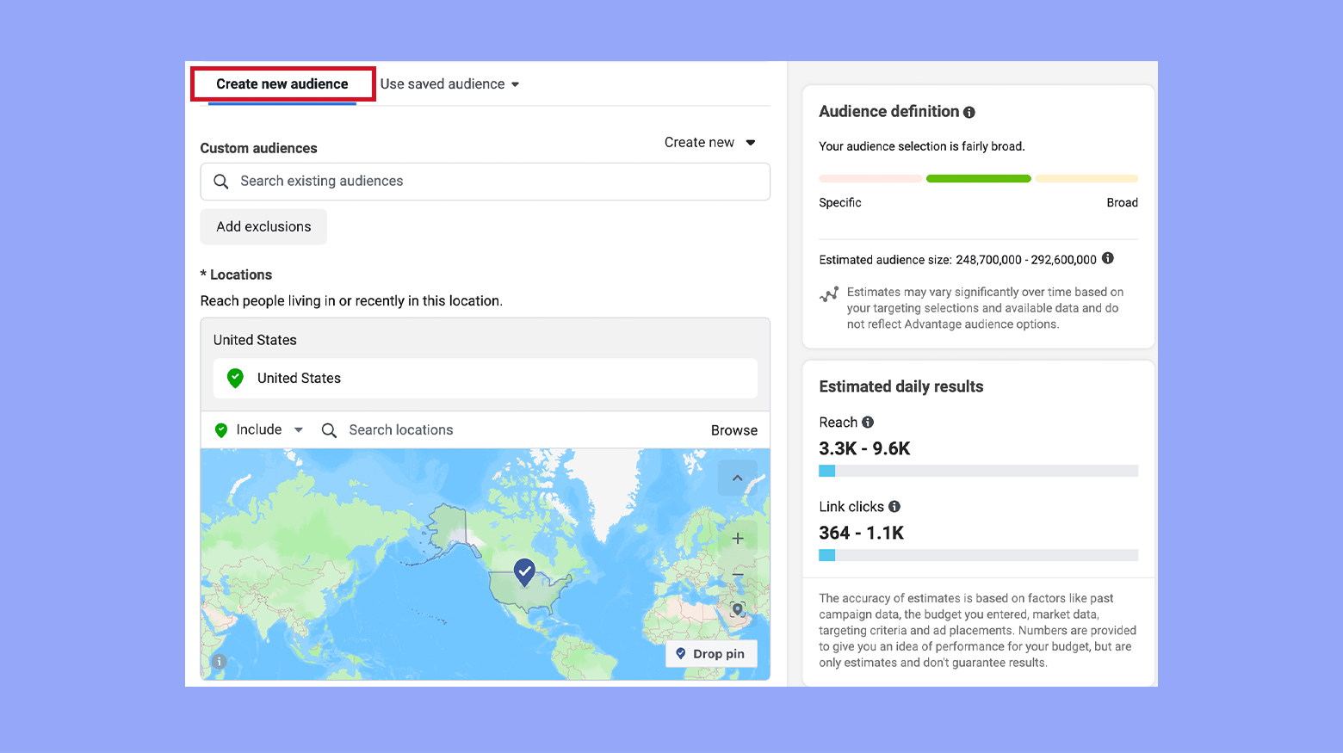Click the Audience definition info icon
The width and height of the screenshot is (1343, 753).
(969, 112)
